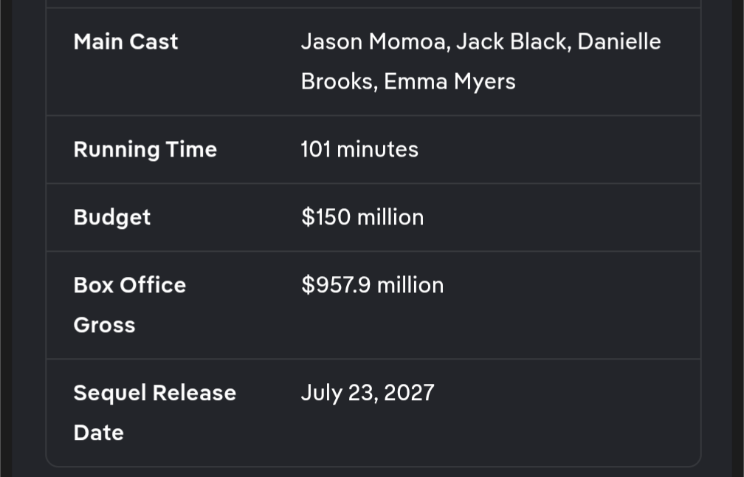The height and width of the screenshot is (477, 744).
Task: Click the word million after $150
Action: click(x=390, y=217)
